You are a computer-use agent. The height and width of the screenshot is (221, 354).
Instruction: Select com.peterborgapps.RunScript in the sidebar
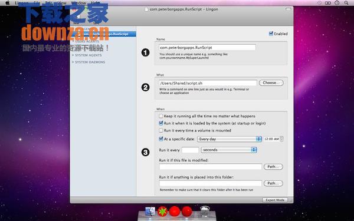[103, 34]
